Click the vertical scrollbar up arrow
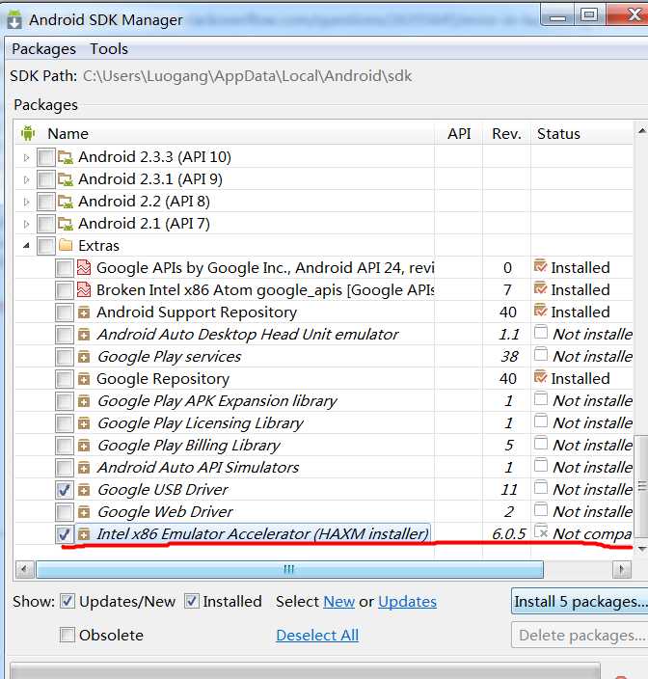648x679 pixels. click(641, 130)
